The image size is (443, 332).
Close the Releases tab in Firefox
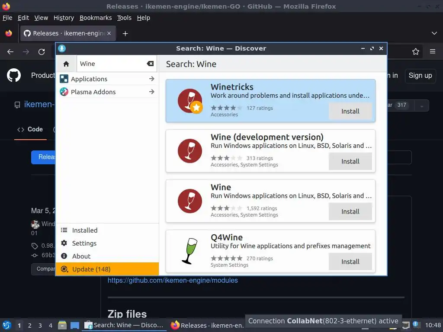(x=109, y=33)
